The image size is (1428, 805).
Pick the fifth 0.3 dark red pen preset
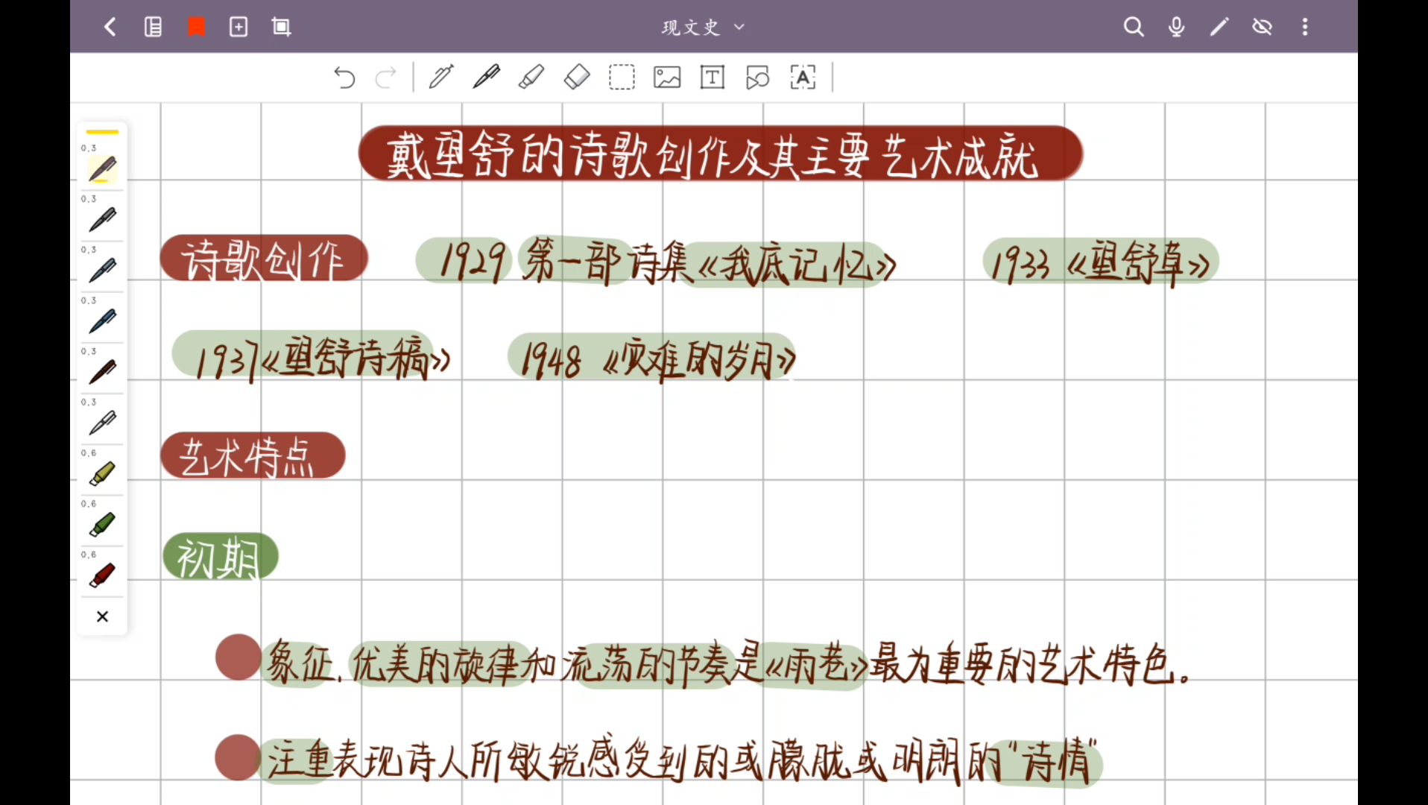click(102, 372)
